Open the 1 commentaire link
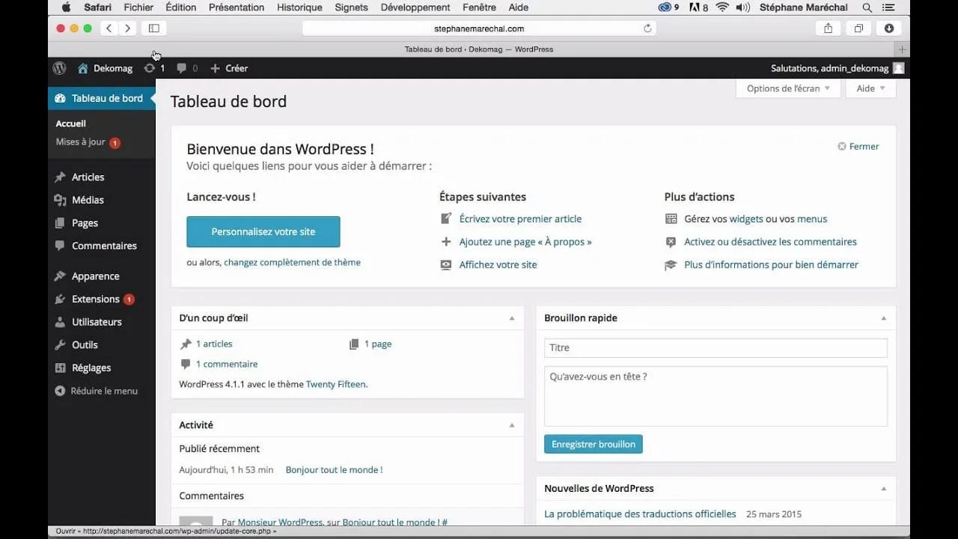Viewport: 958px width, 539px height. pyautogui.click(x=227, y=365)
